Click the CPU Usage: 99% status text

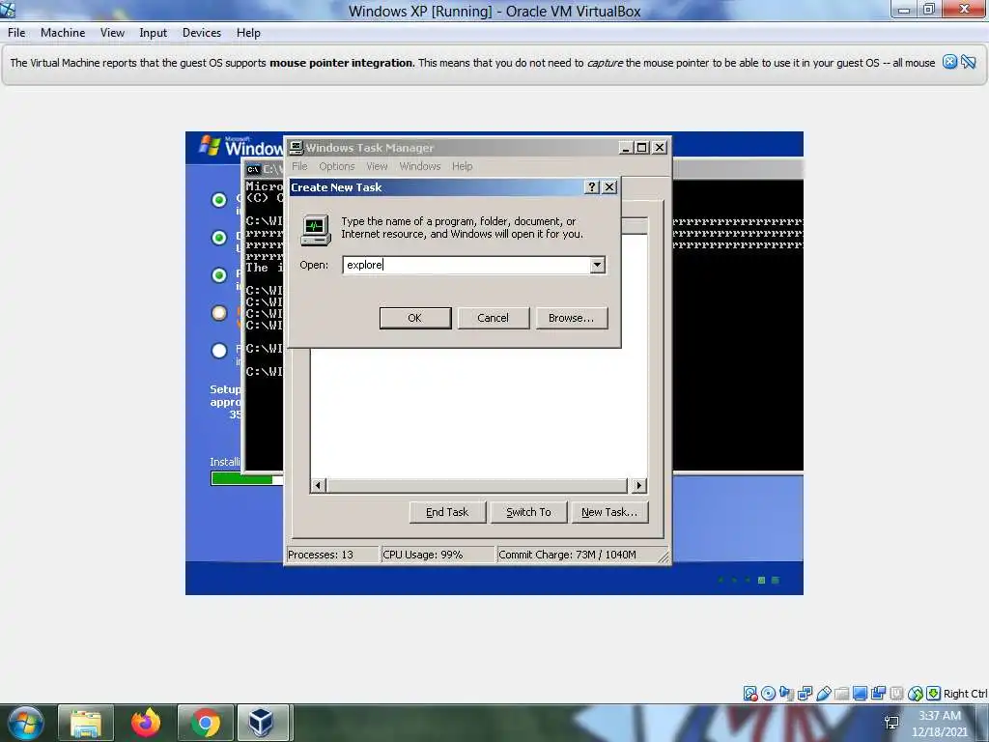(x=423, y=555)
